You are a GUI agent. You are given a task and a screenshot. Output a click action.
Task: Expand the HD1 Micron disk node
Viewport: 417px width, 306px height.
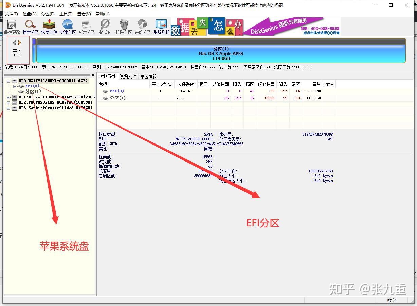tap(8, 97)
